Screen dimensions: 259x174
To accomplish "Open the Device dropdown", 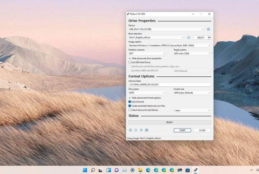I will tap(166, 29).
